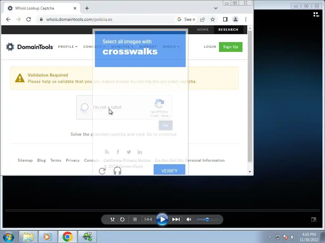Open the Windows Start menu

[9, 237]
